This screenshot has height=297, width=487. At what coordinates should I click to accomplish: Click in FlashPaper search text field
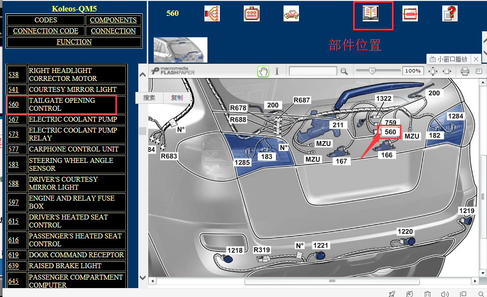pos(313,71)
